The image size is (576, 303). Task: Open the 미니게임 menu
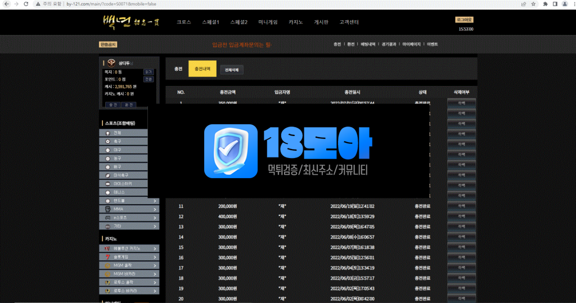[x=268, y=22]
